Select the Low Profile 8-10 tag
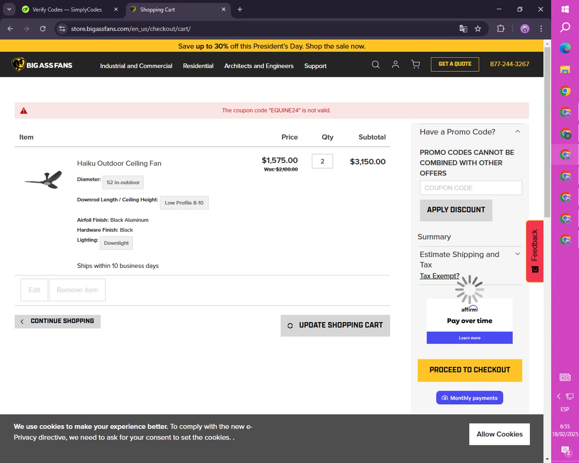Screen dimensions: 579x463 184,203
